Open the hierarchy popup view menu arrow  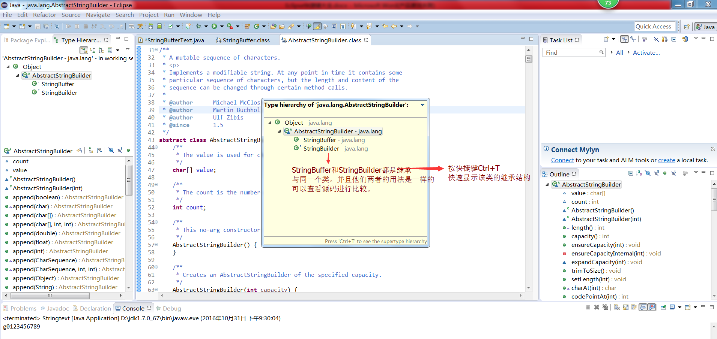point(422,105)
